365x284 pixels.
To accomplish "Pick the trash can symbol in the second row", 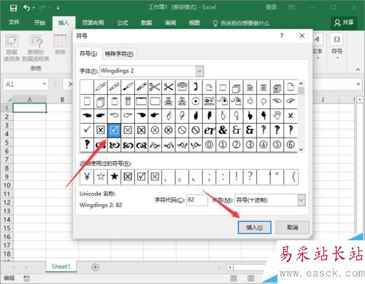I will coord(128,101).
